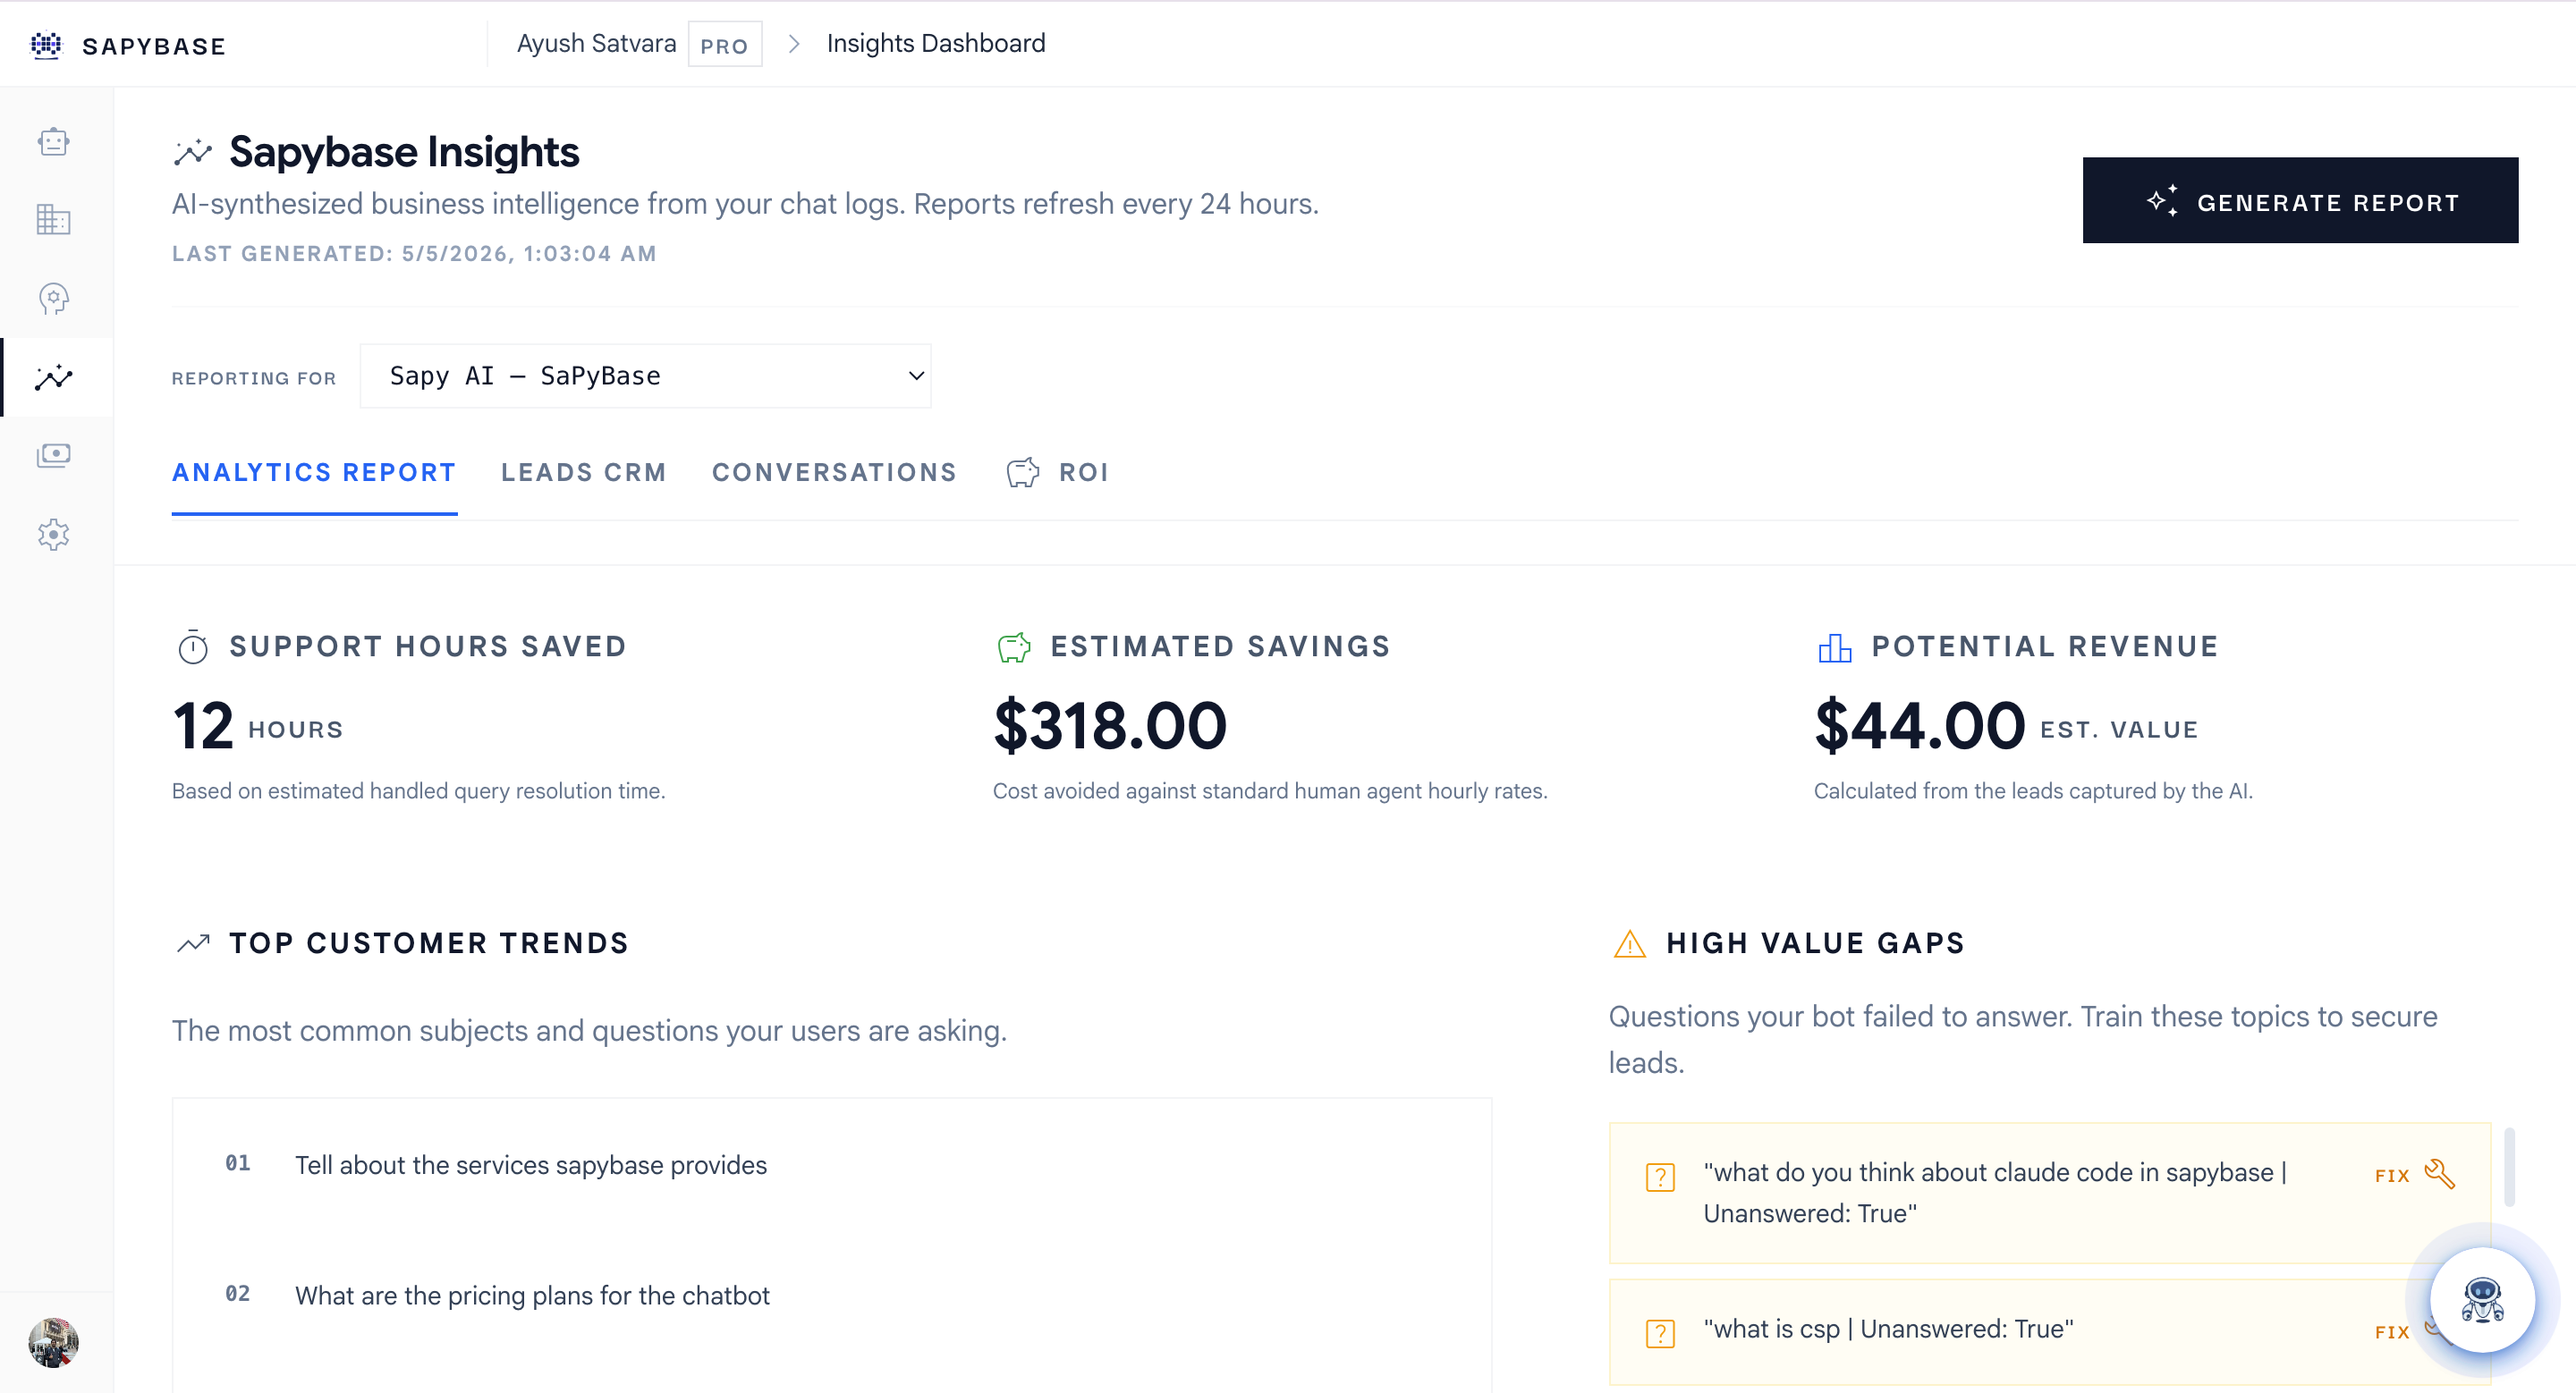Select trend 'What are the pricing plans for the chatbot'

[532, 1295]
